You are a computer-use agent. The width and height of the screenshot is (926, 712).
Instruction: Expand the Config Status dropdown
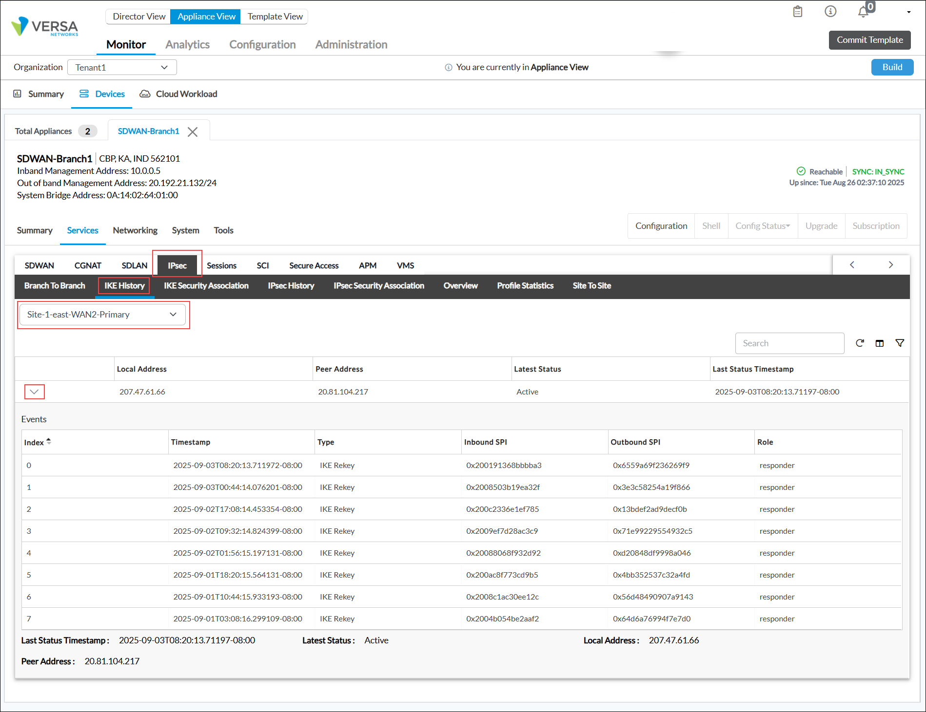(763, 226)
